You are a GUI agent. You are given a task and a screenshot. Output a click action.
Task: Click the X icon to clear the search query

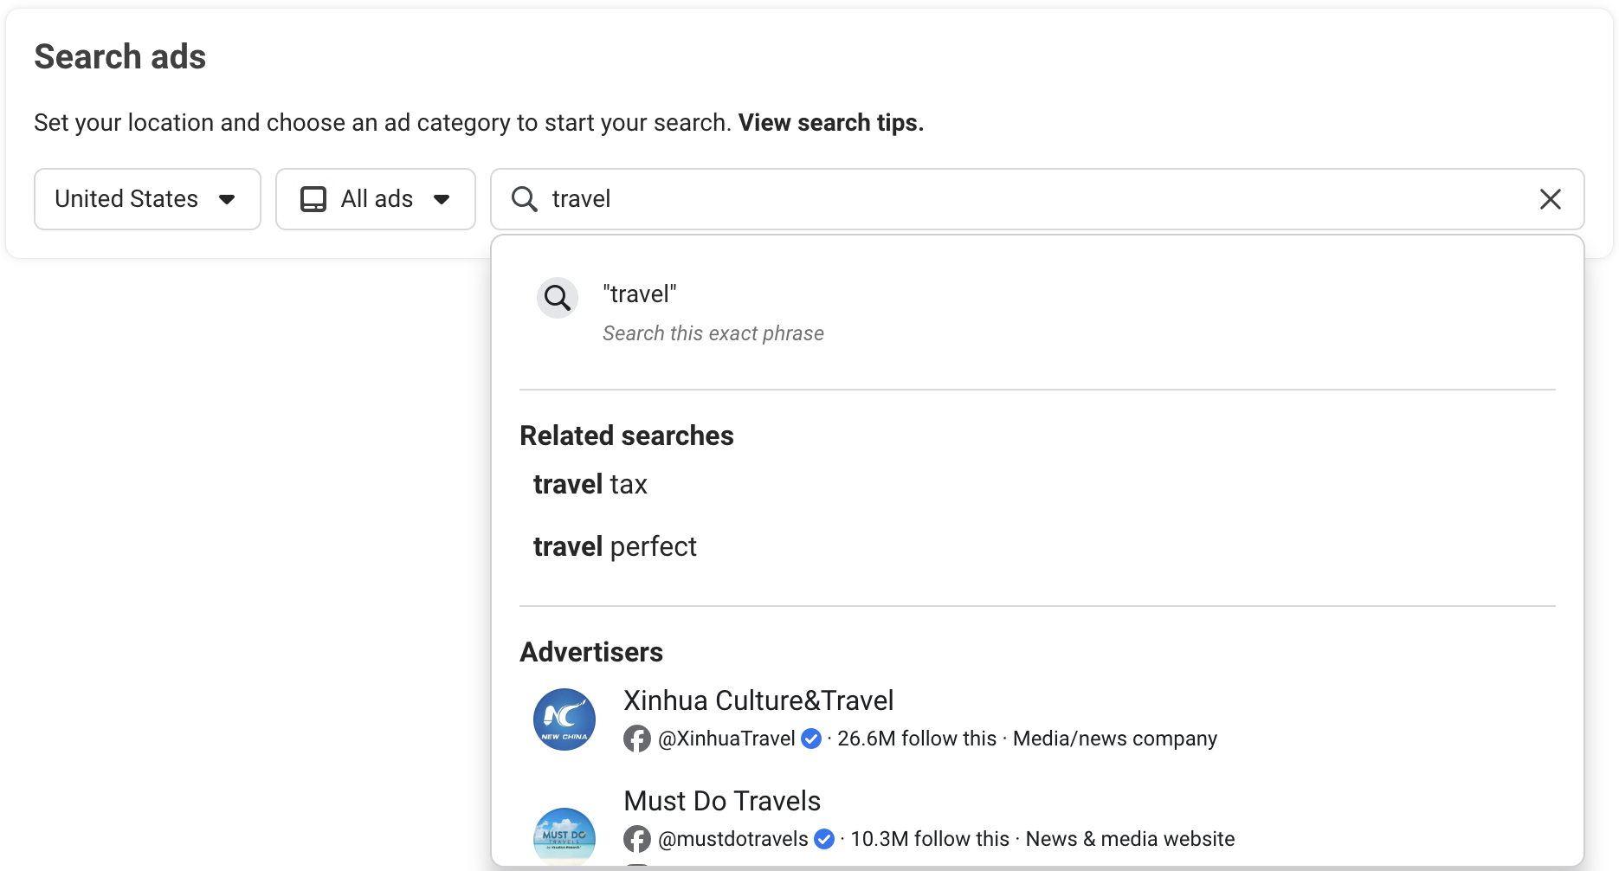click(x=1550, y=199)
